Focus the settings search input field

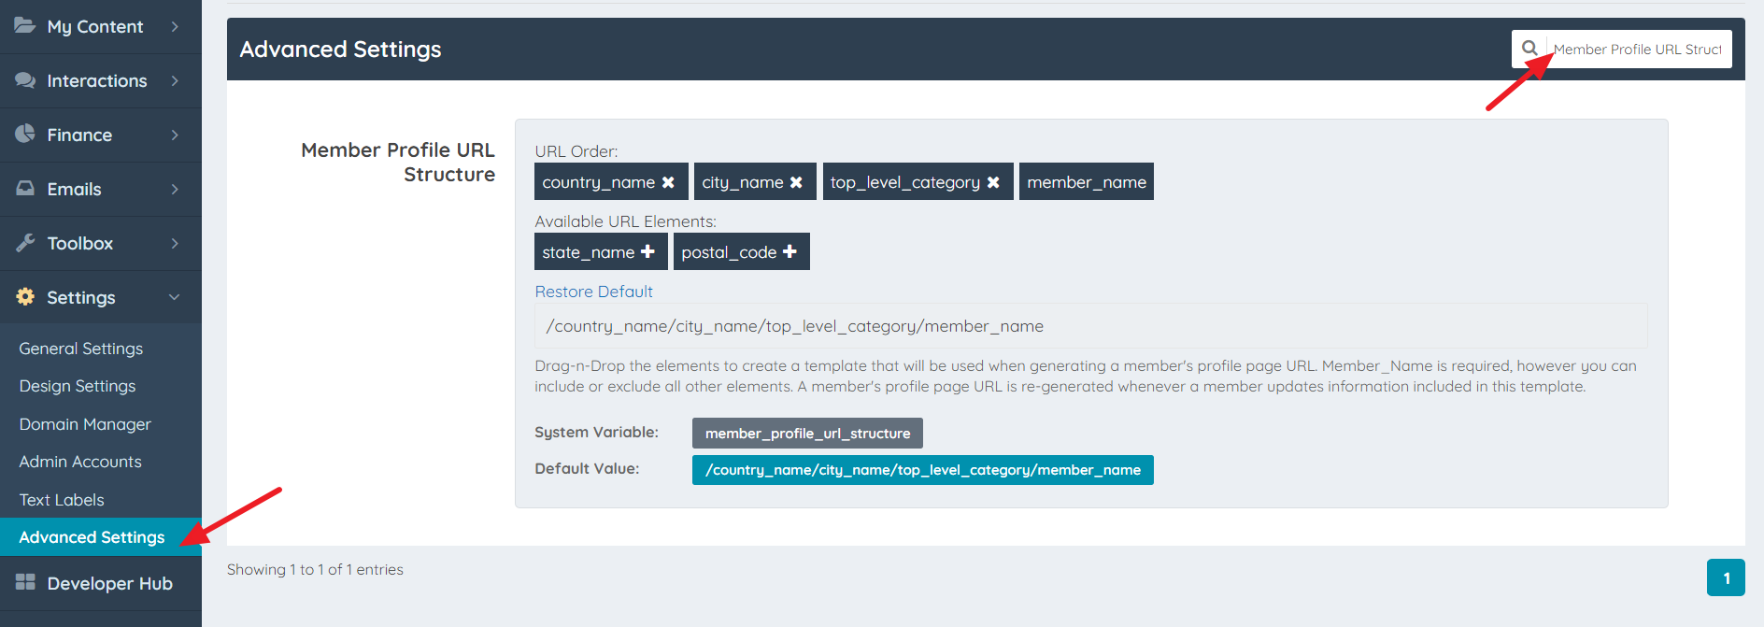pos(1637,49)
